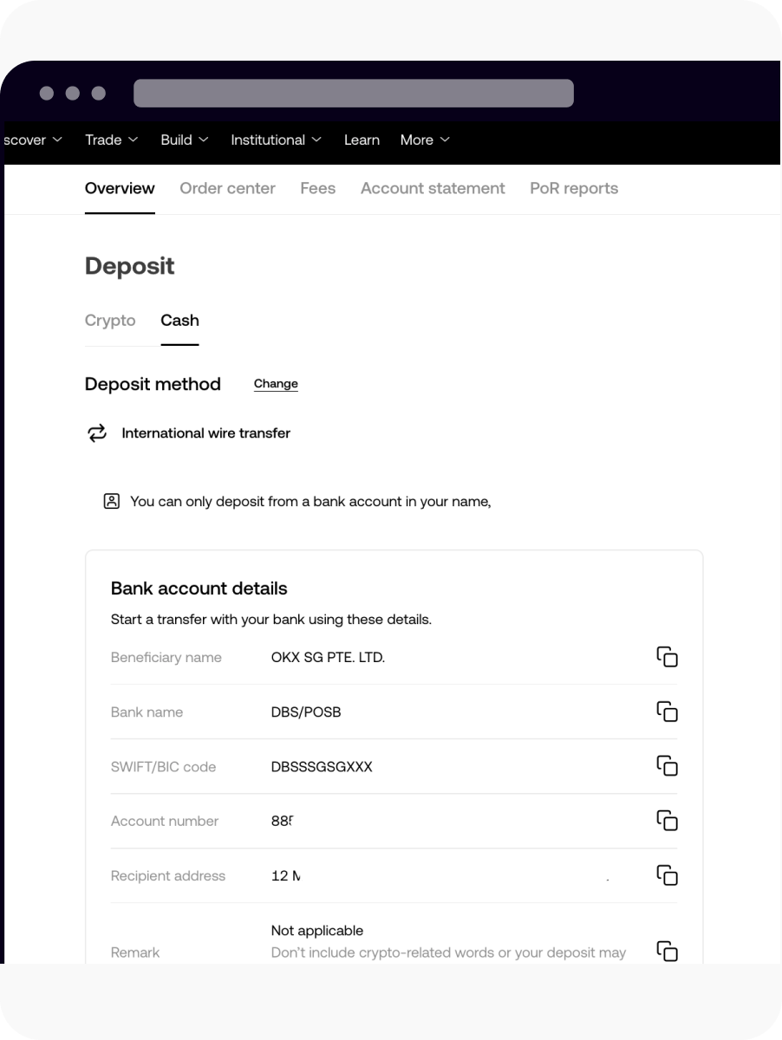This screenshot has width=782, height=1040.
Task: Click the browser address bar
Action: 352,91
